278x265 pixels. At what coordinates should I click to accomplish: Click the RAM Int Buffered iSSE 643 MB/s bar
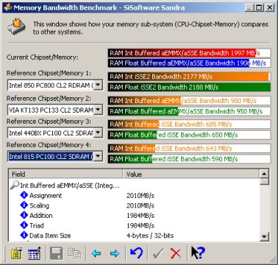click(x=189, y=148)
